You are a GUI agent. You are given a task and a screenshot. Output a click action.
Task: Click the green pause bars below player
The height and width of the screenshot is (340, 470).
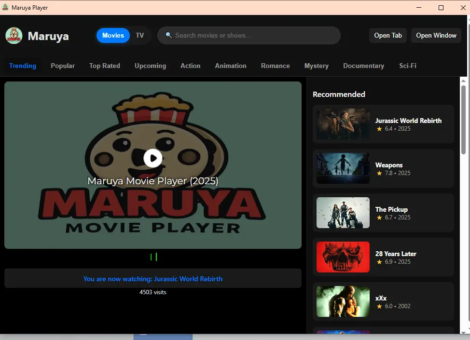(x=153, y=257)
